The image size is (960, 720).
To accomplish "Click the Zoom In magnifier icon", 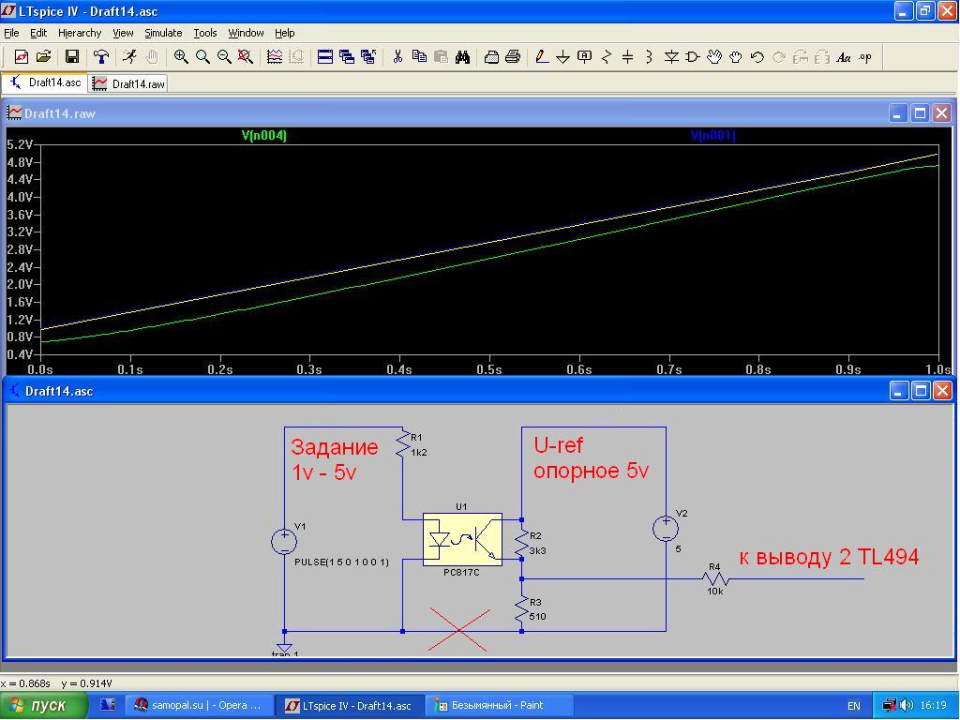I will [x=182, y=57].
